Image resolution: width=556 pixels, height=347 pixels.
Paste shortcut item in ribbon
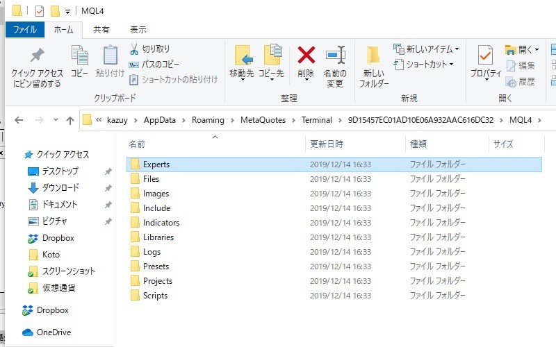pyautogui.click(x=173, y=80)
